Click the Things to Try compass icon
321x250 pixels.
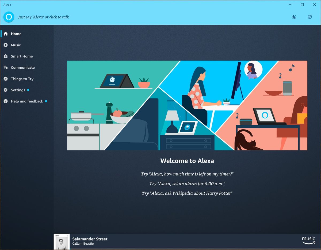(x=6, y=79)
